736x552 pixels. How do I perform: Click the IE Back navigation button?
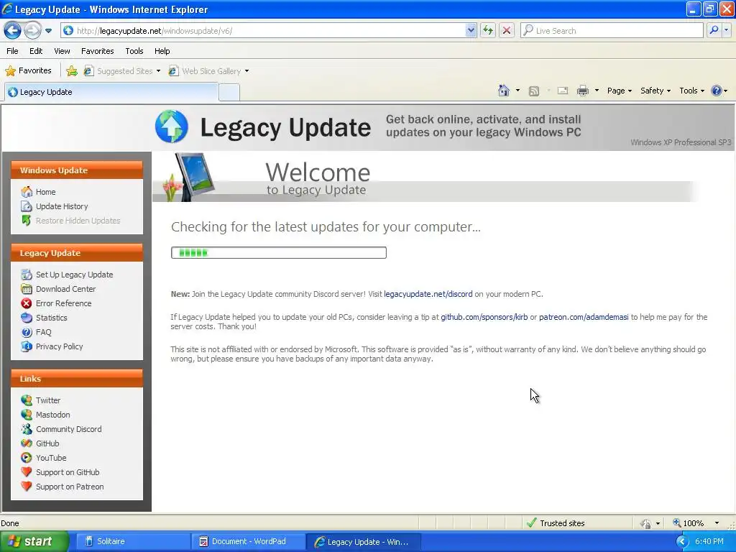[x=12, y=30]
